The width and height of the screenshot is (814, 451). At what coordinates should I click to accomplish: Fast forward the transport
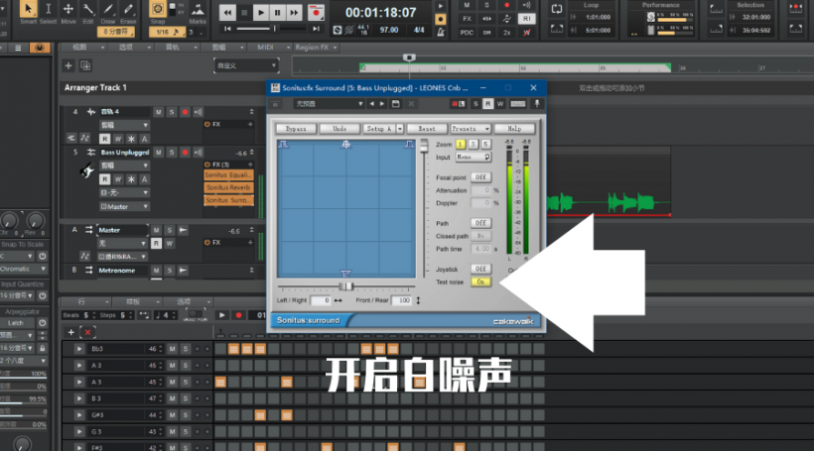[294, 13]
